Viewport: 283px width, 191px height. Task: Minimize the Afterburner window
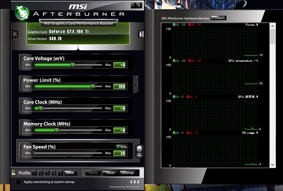[133, 5]
